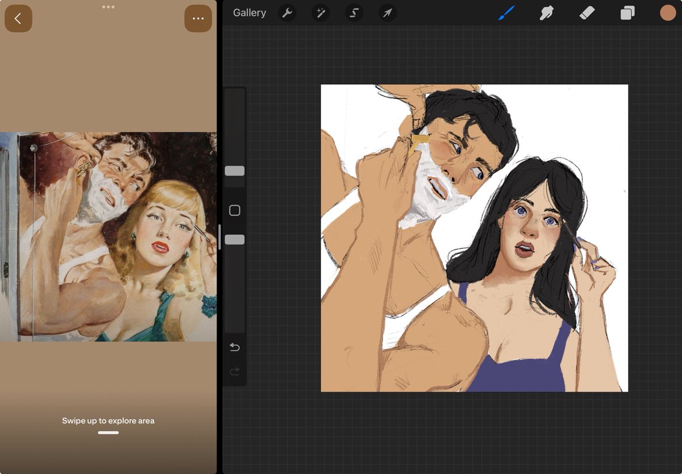The image size is (682, 474).
Task: Select the Brush tool
Action: pyautogui.click(x=506, y=13)
